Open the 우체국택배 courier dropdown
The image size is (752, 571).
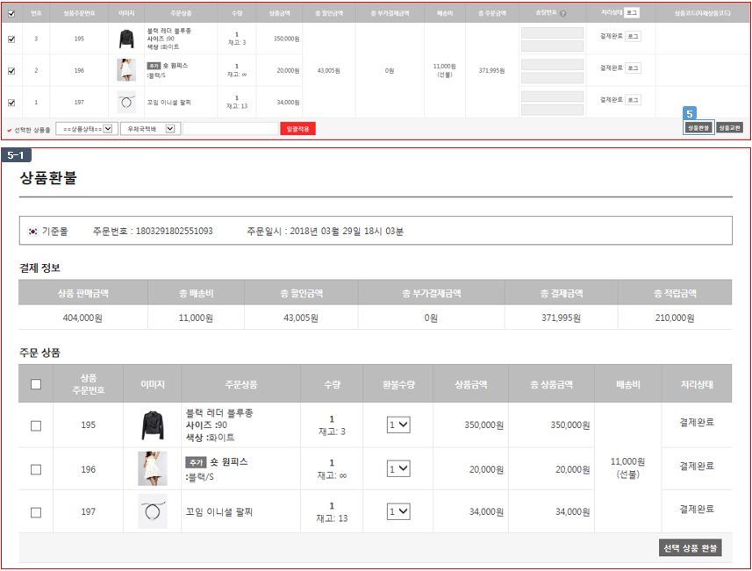click(x=151, y=129)
